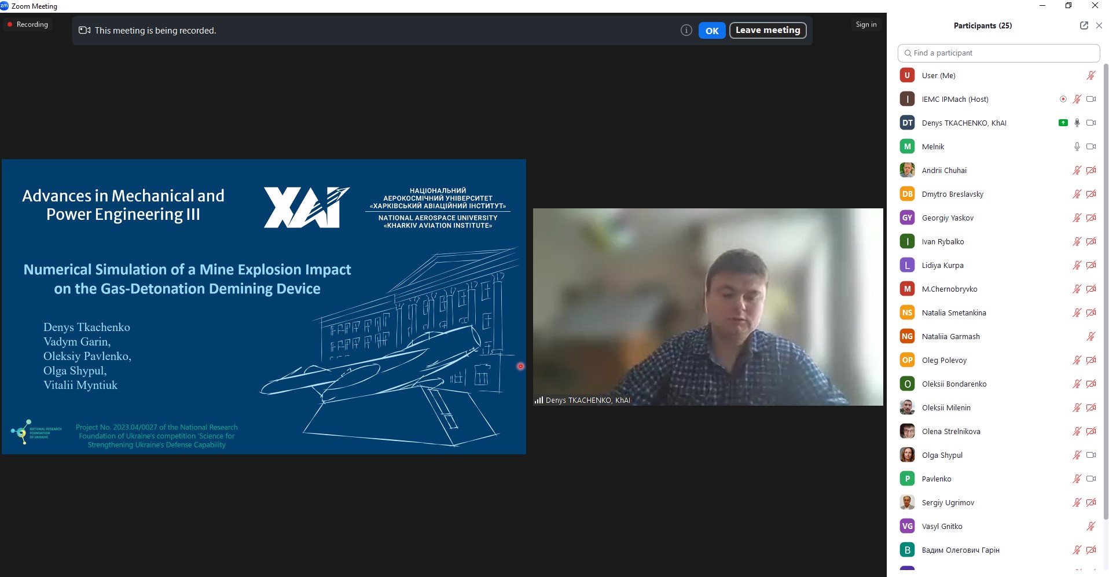
Task: Click the shared presentation slide
Action: 264,307
